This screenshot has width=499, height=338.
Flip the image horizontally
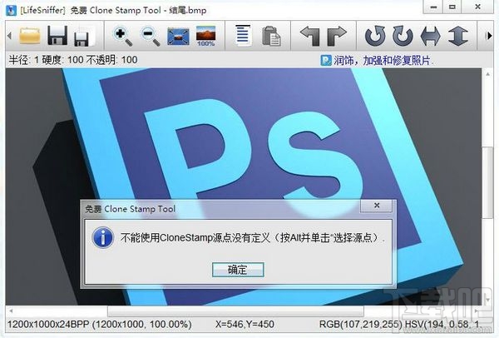pos(431,36)
